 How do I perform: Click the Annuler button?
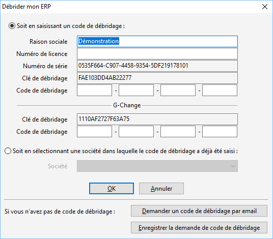161,189
